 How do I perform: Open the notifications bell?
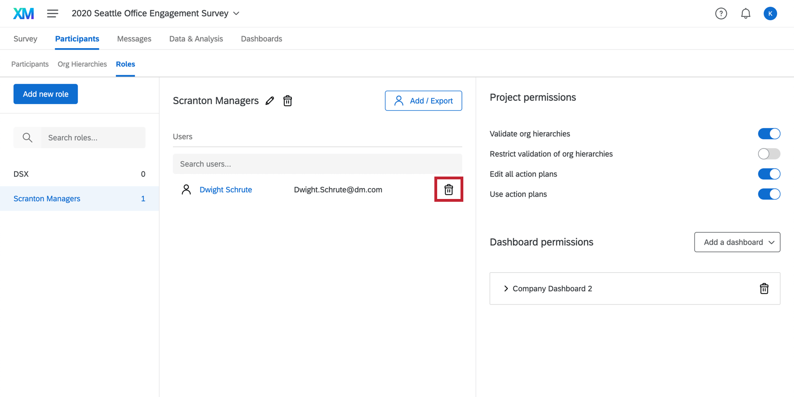tap(745, 14)
